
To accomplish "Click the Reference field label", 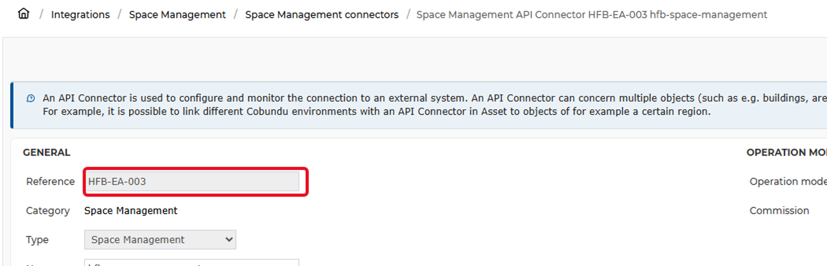I will click(x=50, y=181).
